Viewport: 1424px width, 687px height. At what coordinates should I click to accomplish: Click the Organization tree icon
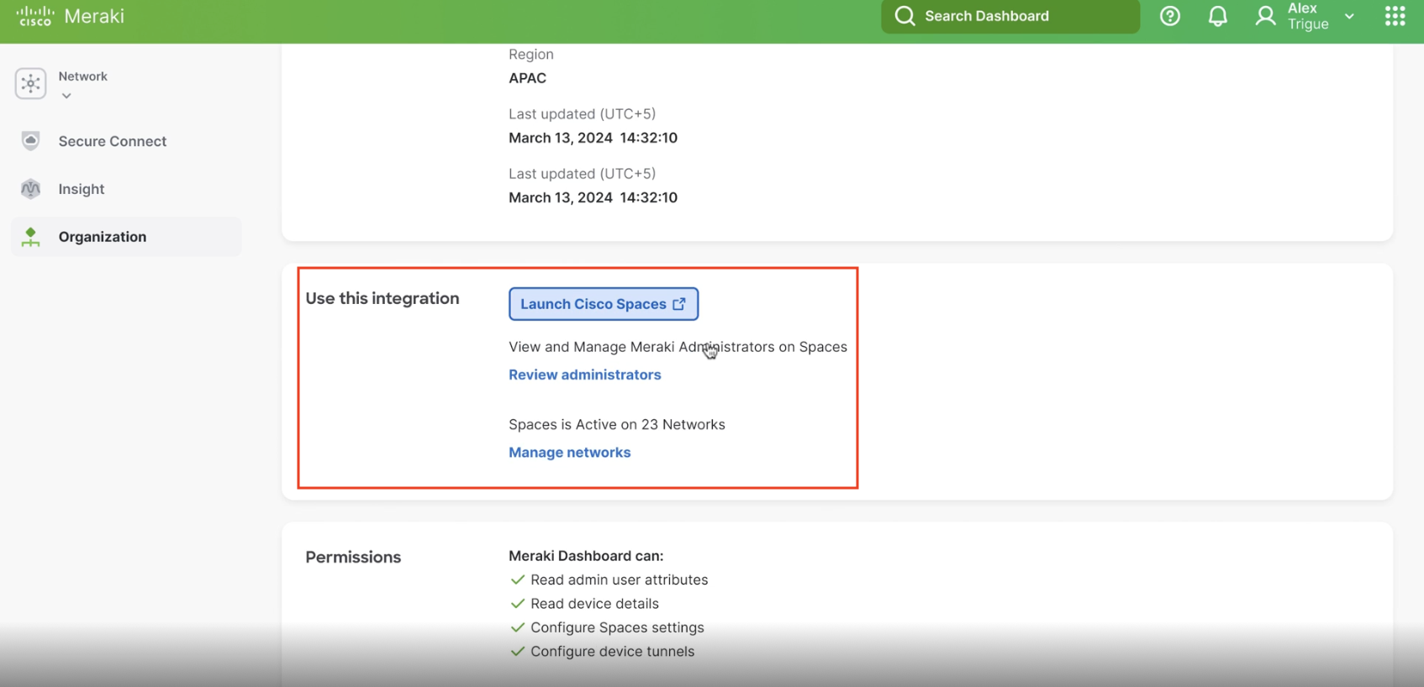click(x=31, y=237)
